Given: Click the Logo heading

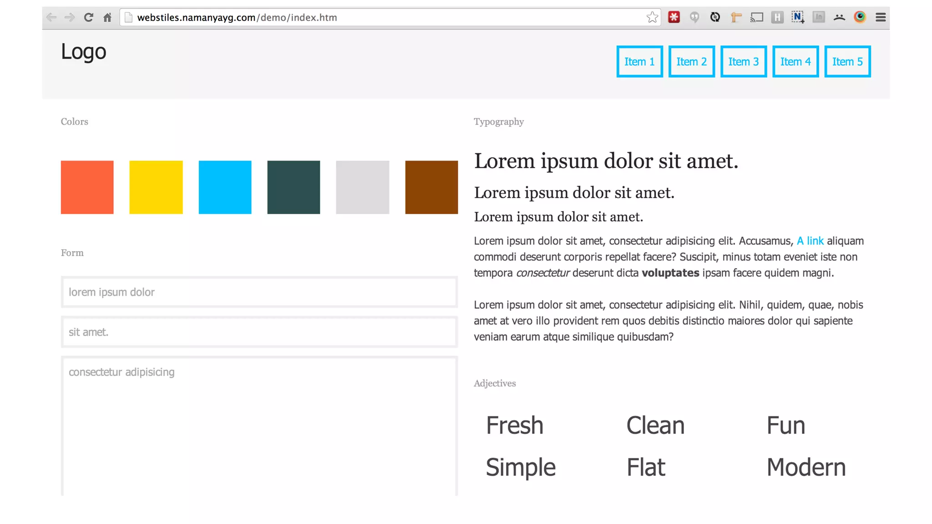Looking at the screenshot, I should [x=84, y=51].
